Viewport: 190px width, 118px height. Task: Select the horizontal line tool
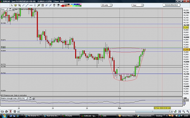point(31,5)
